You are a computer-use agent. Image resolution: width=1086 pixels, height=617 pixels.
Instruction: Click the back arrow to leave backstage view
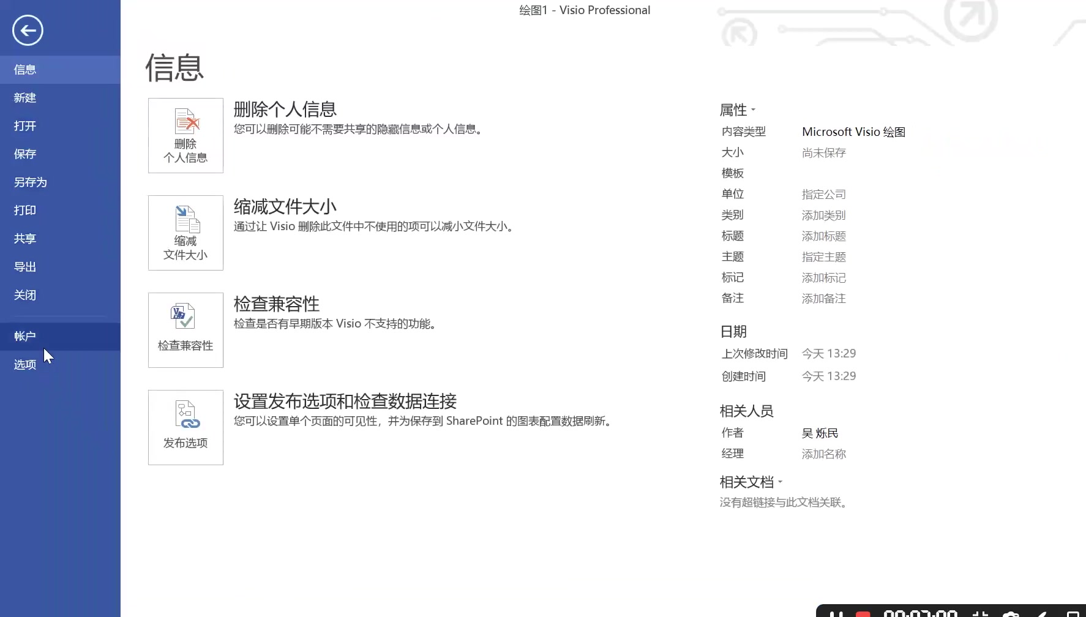pyautogui.click(x=27, y=30)
